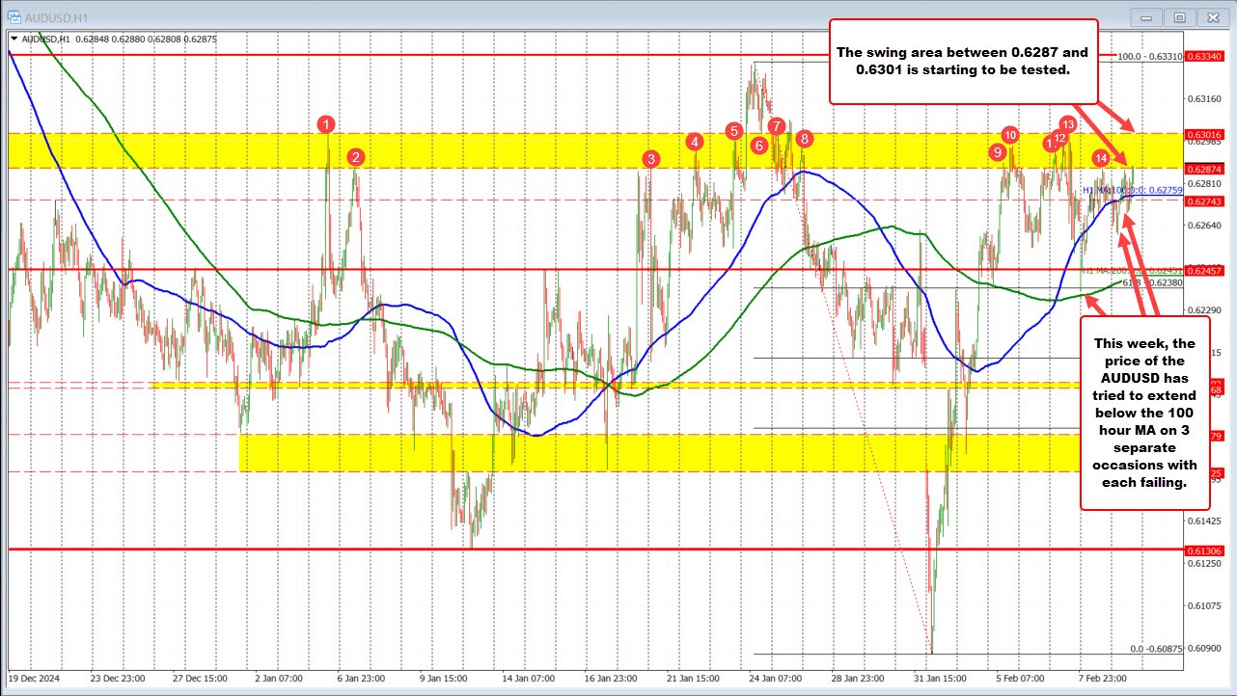Click the 0.63016 red price label
Viewport: 1237px width, 696px height.
(1204, 134)
